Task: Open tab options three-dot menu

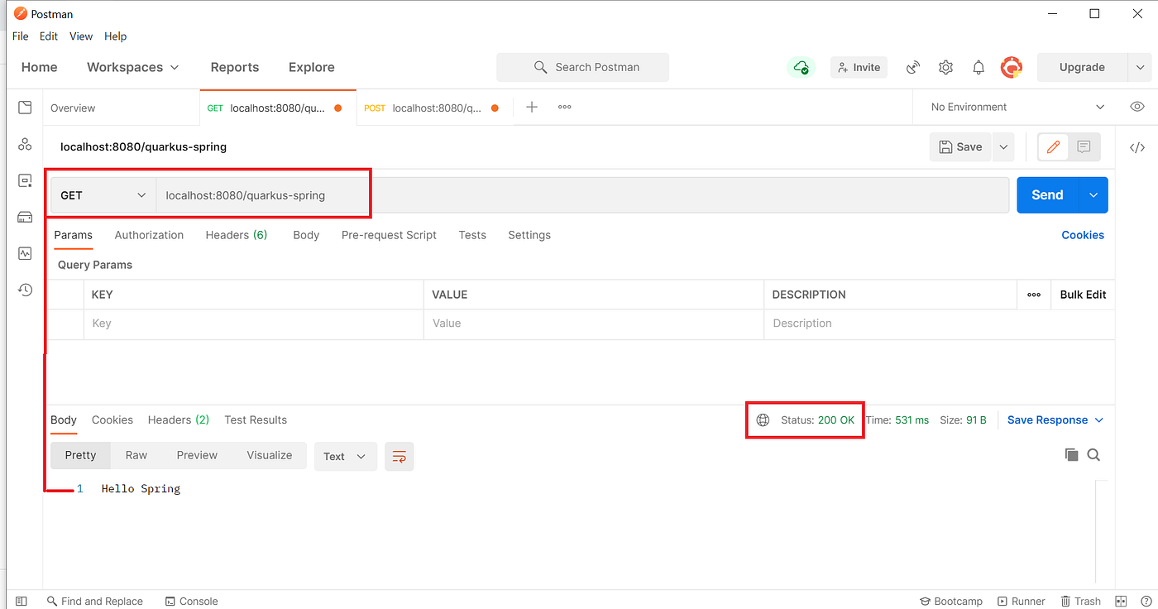Action: coord(565,108)
